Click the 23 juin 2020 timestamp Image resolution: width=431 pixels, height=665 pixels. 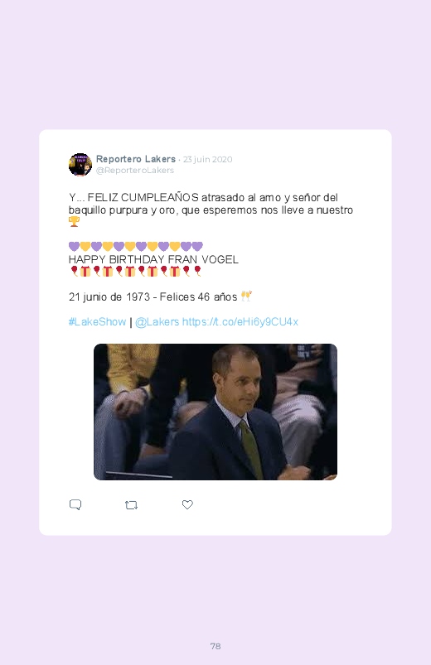(x=208, y=160)
